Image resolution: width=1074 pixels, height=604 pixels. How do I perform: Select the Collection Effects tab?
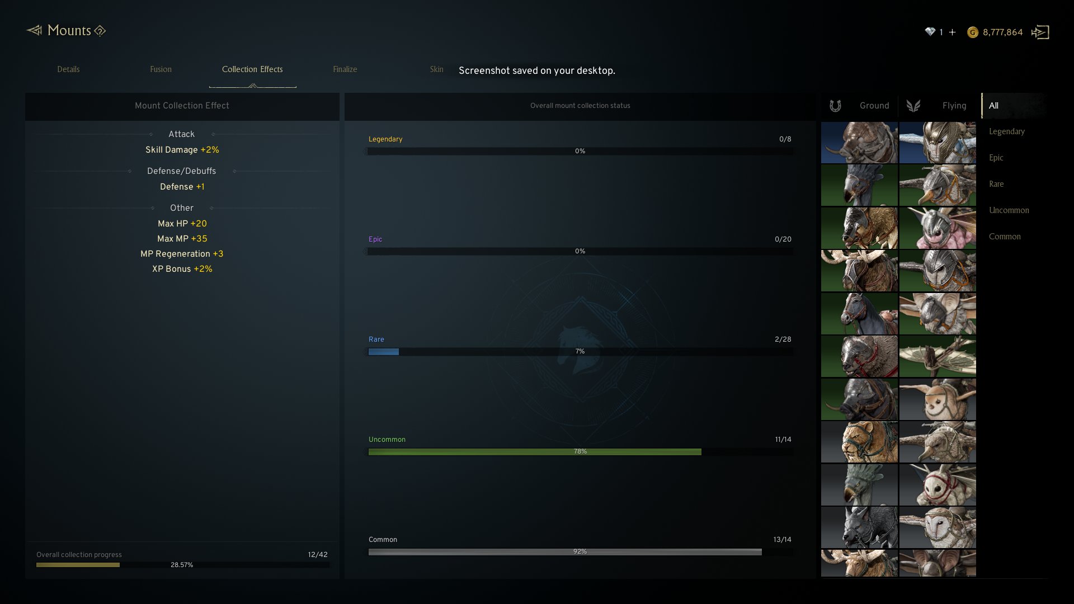(x=252, y=69)
